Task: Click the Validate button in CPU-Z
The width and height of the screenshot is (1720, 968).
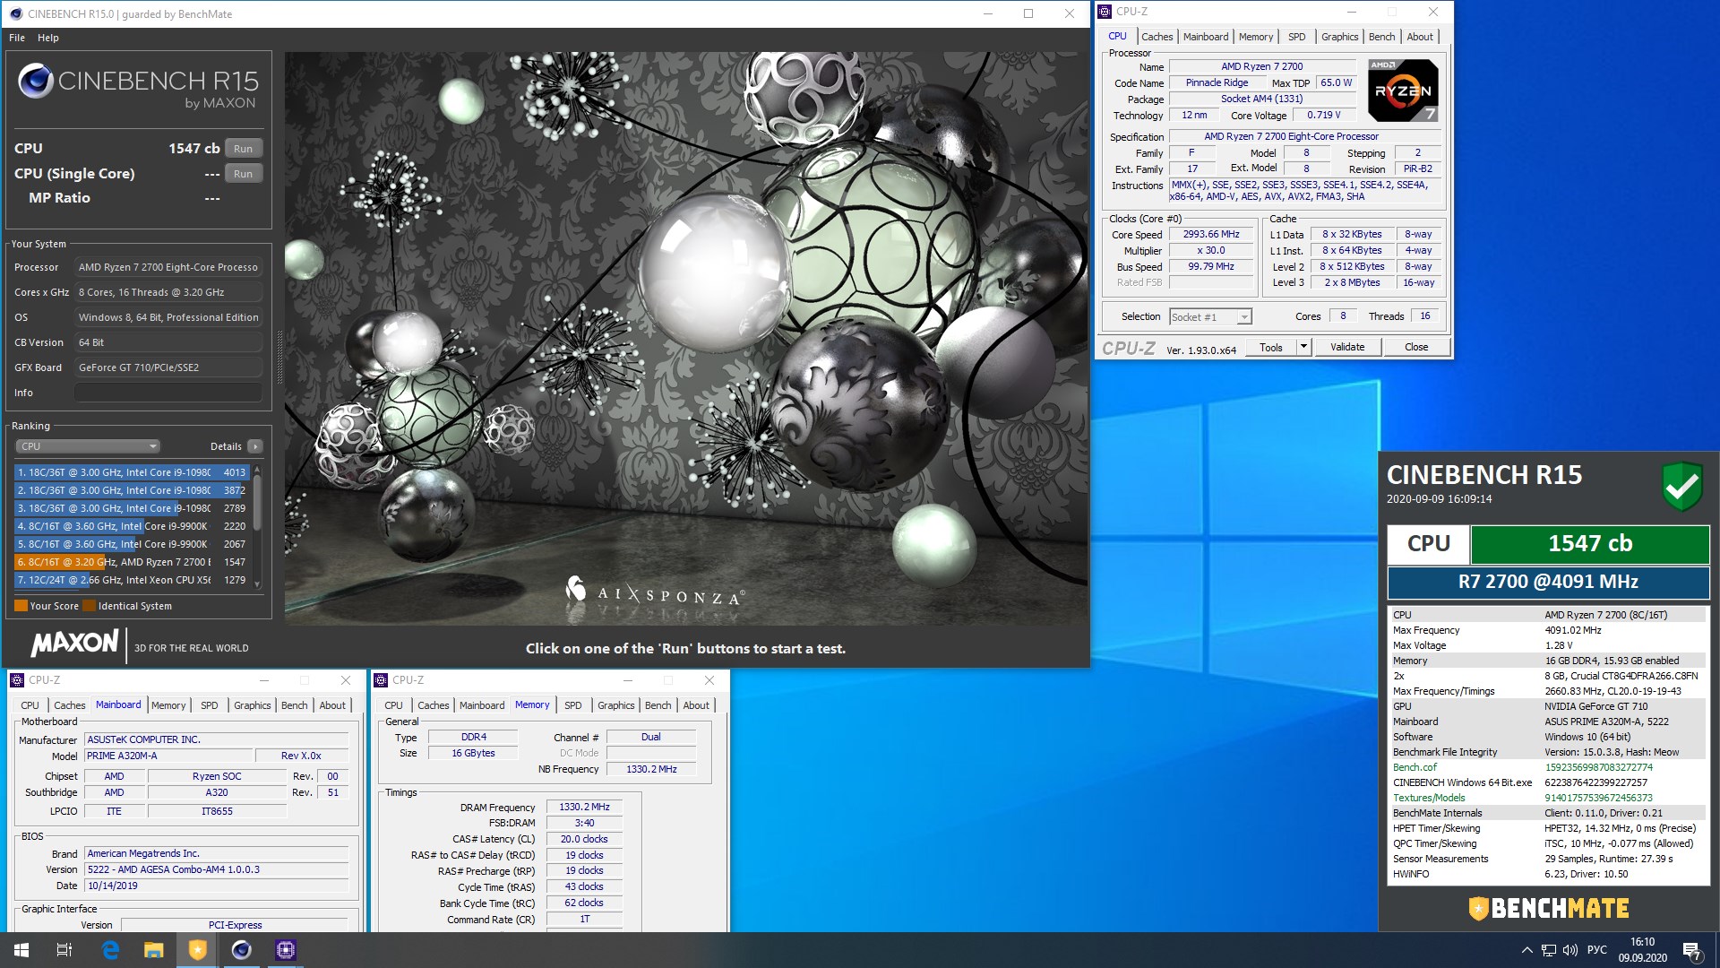Action: click(1347, 347)
